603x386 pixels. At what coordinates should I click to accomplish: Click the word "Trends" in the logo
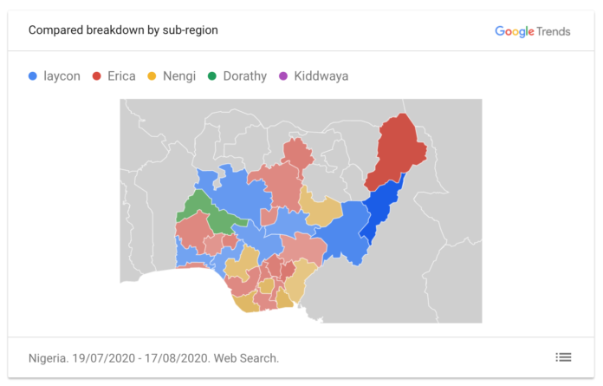pyautogui.click(x=552, y=31)
